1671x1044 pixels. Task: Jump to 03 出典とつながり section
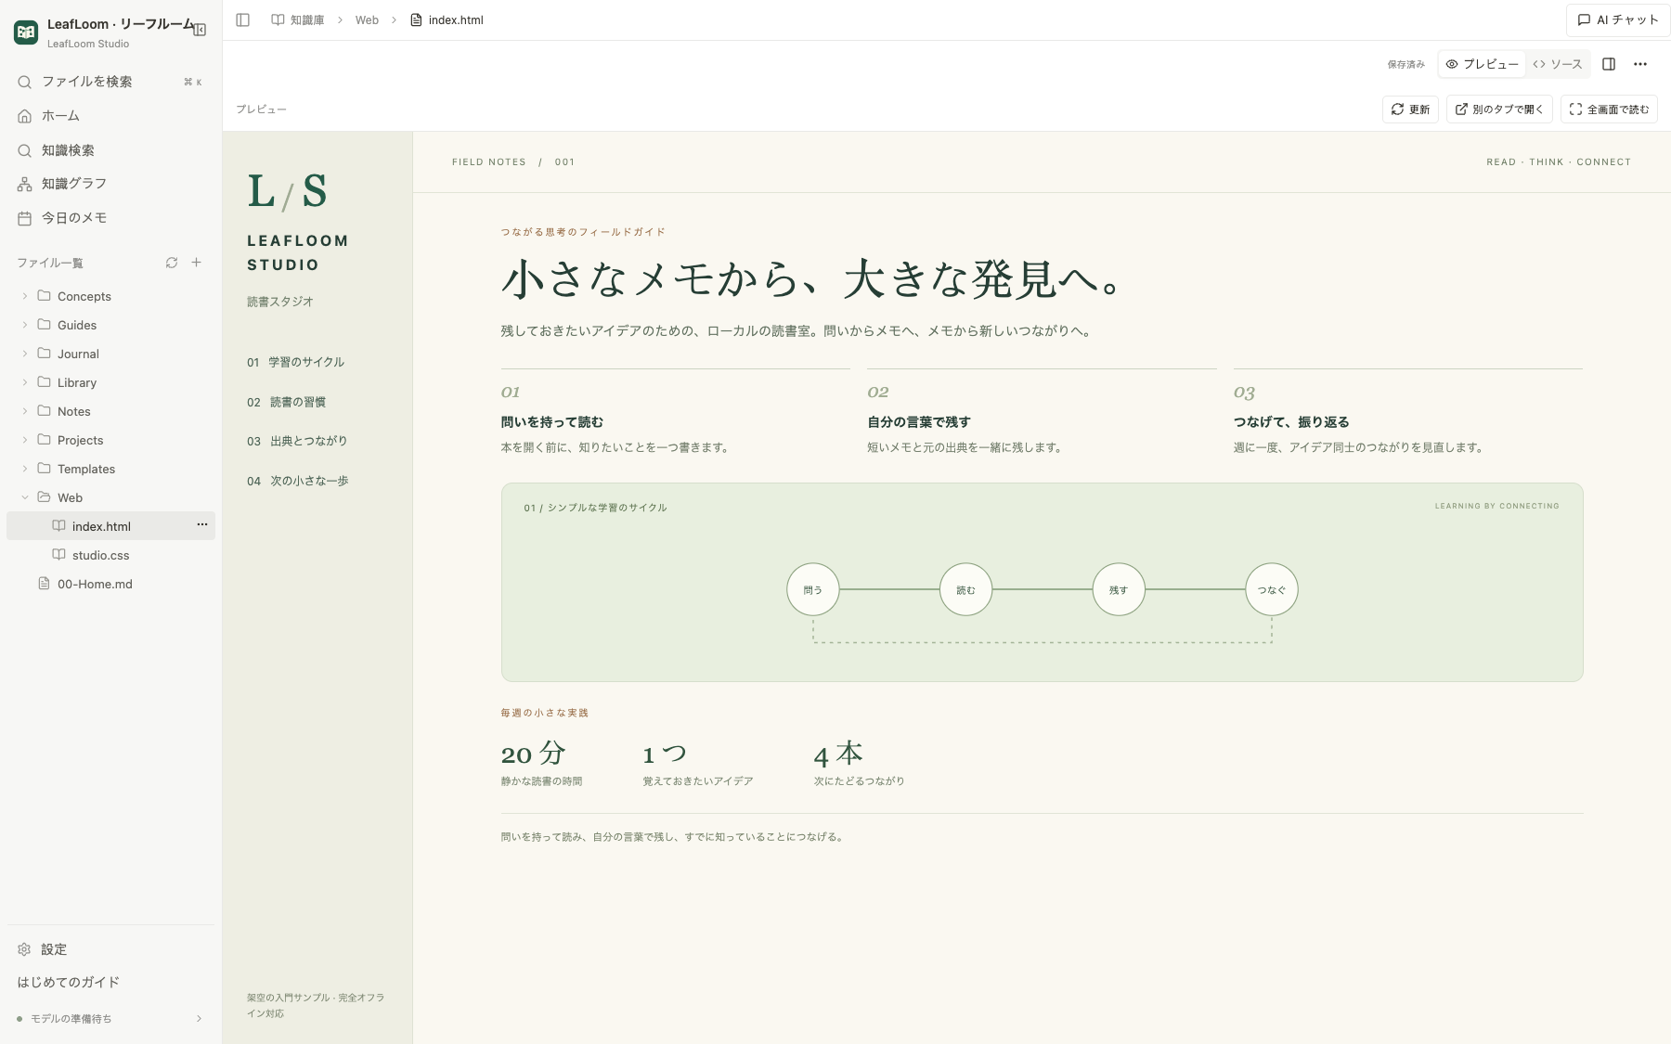click(x=297, y=441)
